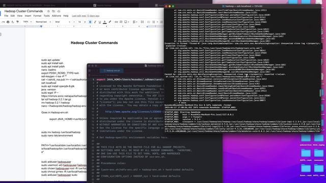
Task: Open the Normal text style dropdown
Action: [x=43, y=22]
